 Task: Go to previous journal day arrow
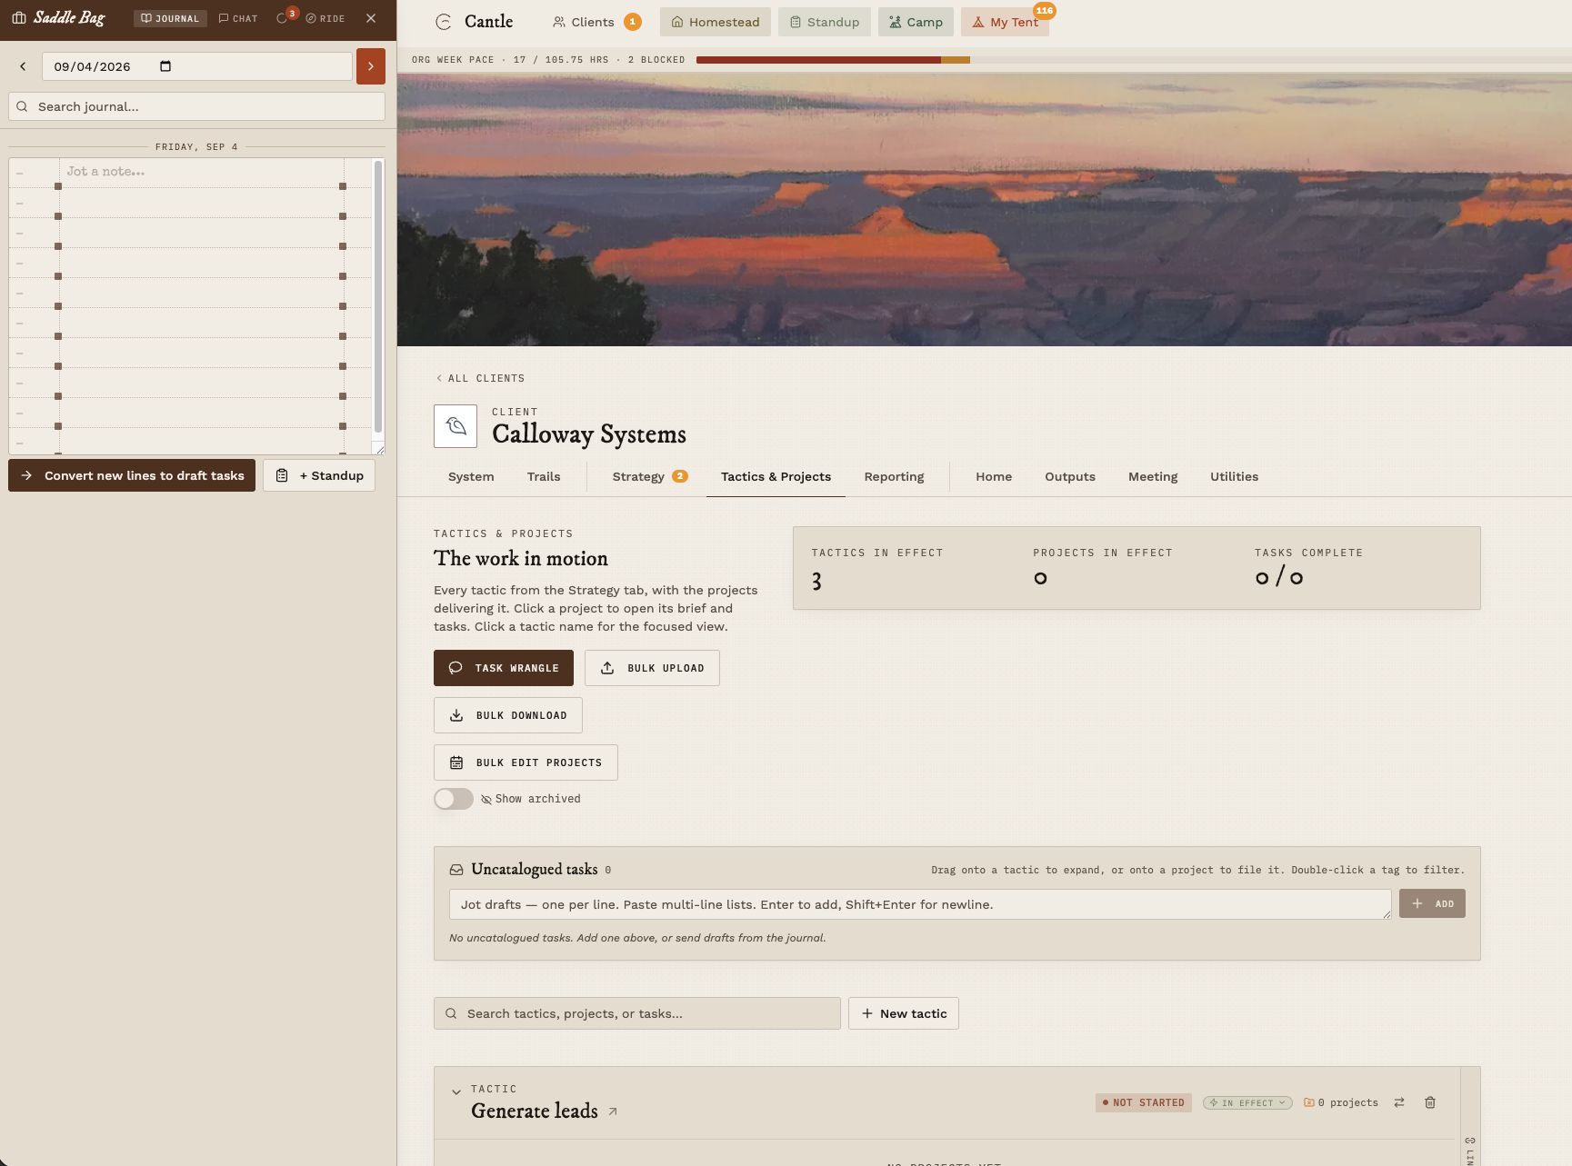click(x=23, y=66)
